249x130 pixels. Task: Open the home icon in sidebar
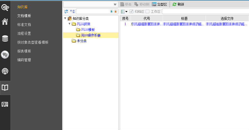(x=5, y=22)
